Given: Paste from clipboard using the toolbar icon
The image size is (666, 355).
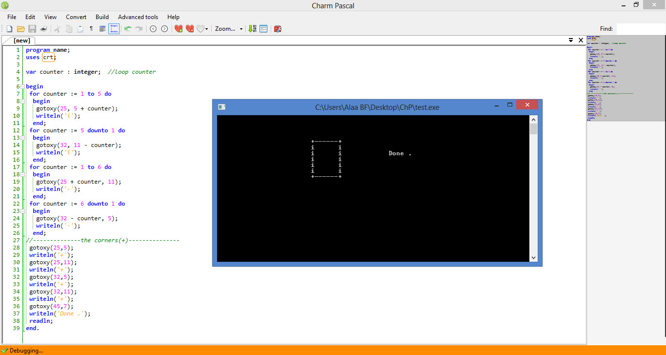Looking at the screenshot, I should point(80,29).
